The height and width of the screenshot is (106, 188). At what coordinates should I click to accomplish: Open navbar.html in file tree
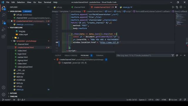(x=23, y=57)
